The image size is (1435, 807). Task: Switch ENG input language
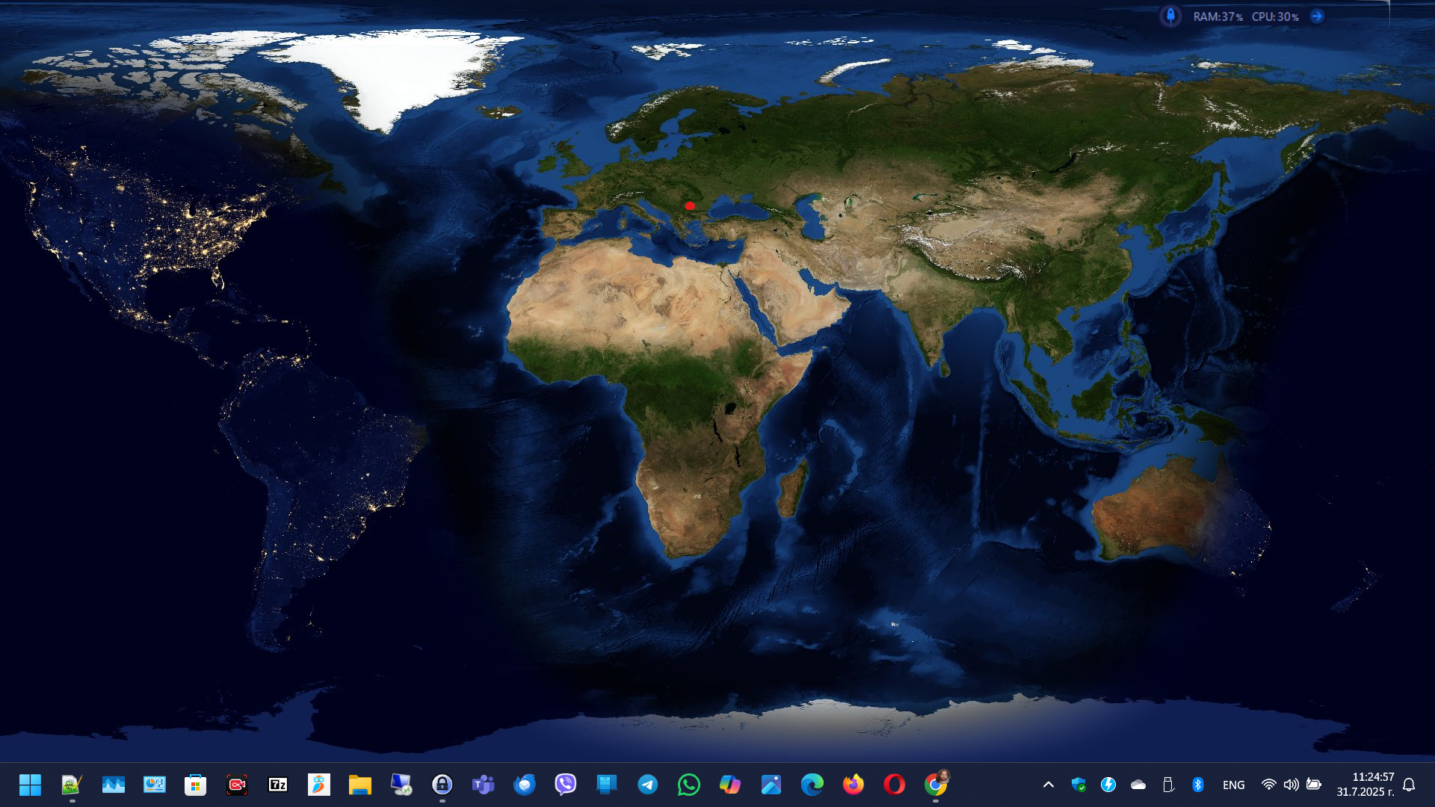click(x=1234, y=785)
